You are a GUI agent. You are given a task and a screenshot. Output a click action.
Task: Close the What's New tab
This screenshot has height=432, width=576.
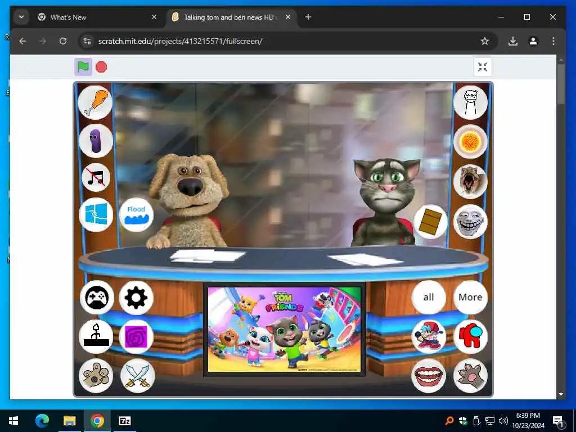pyautogui.click(x=154, y=17)
